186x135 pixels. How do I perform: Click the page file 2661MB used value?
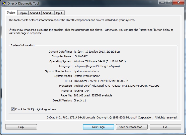93,95
